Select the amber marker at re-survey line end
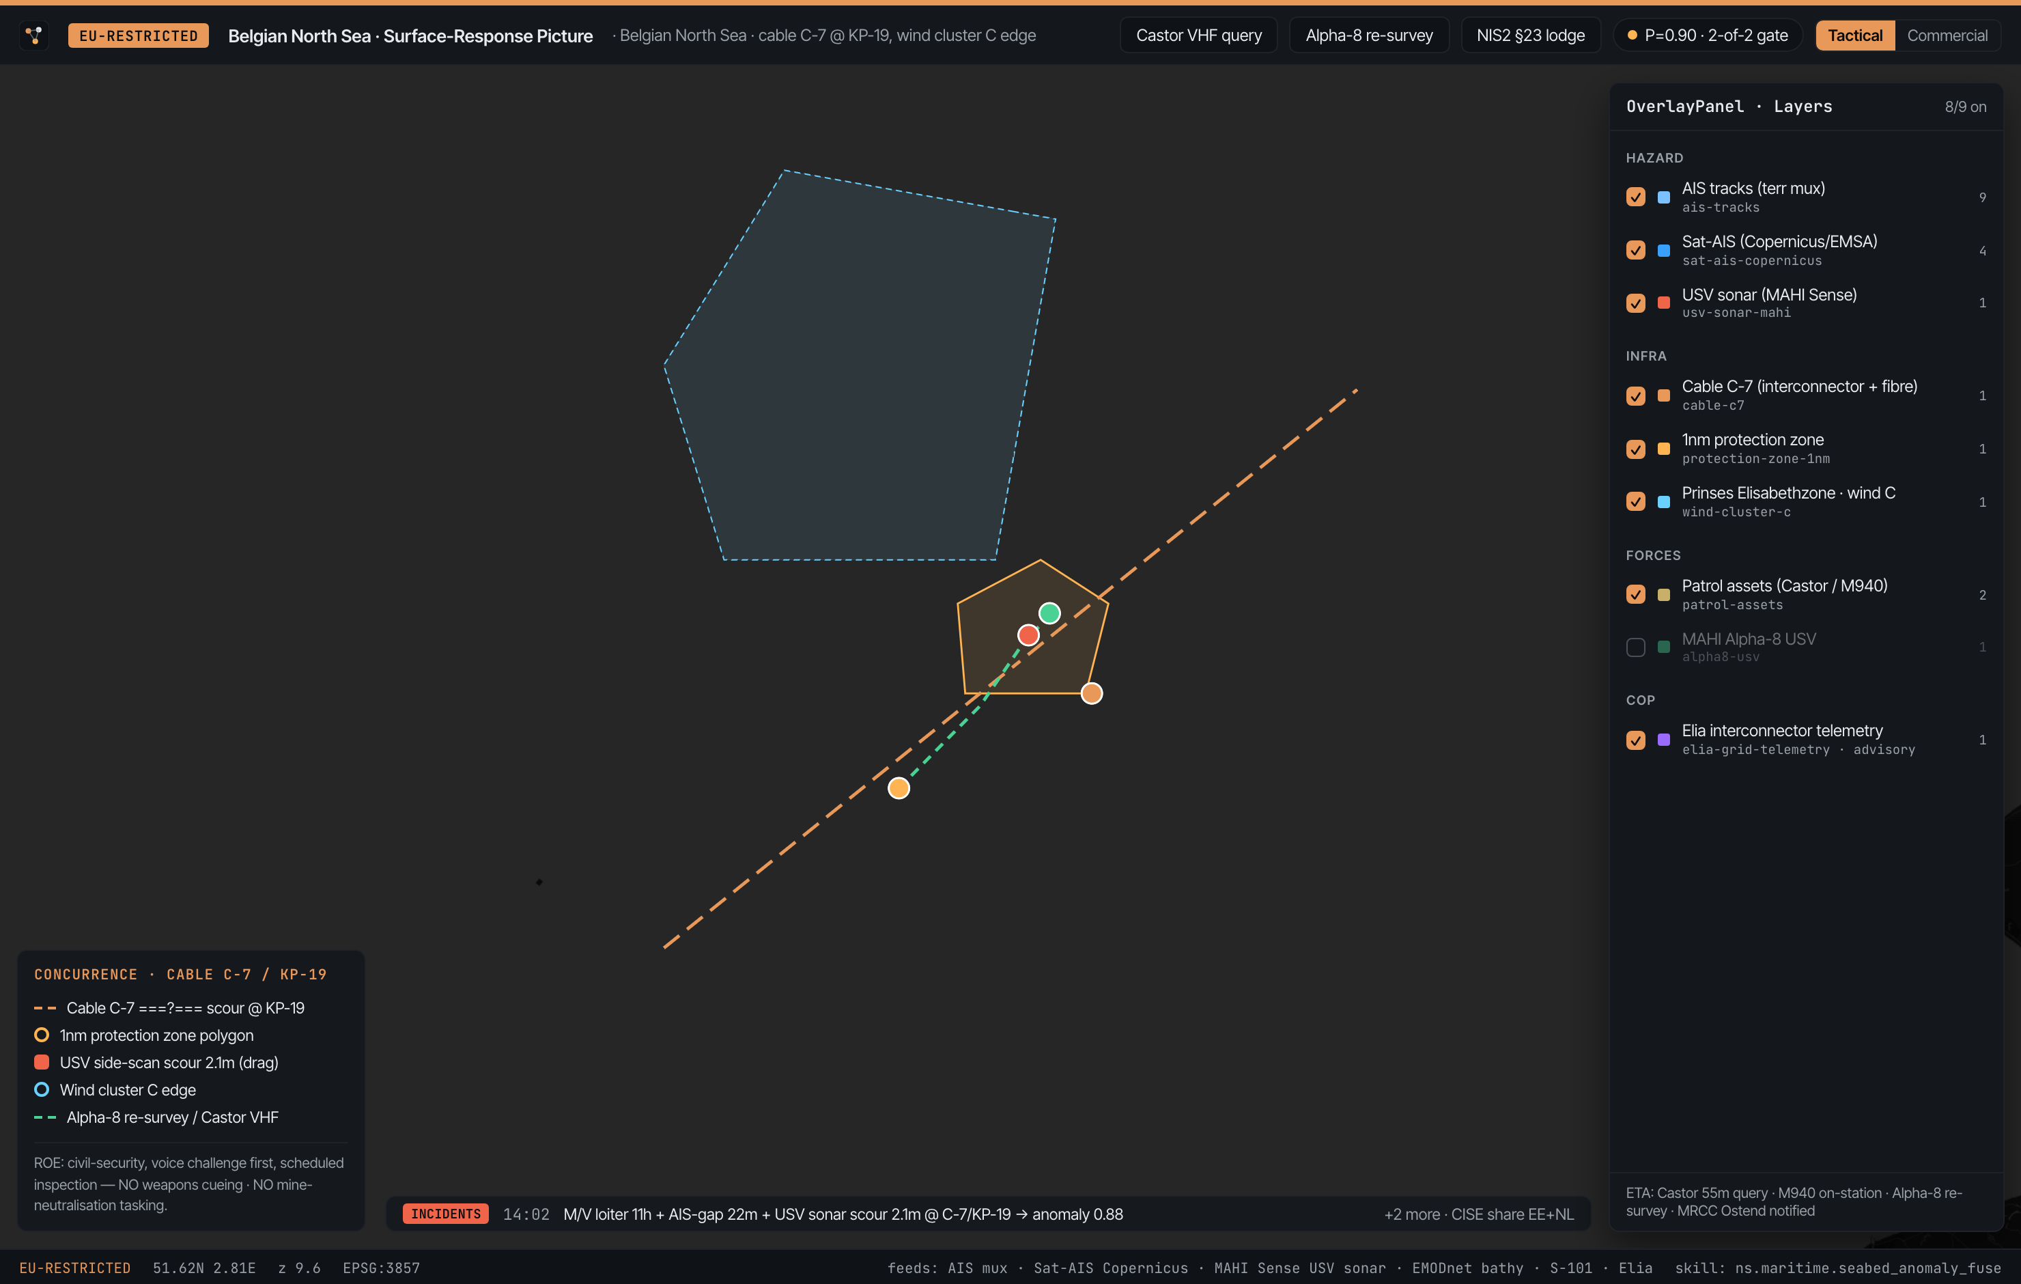The height and width of the screenshot is (1284, 2021). (899, 787)
